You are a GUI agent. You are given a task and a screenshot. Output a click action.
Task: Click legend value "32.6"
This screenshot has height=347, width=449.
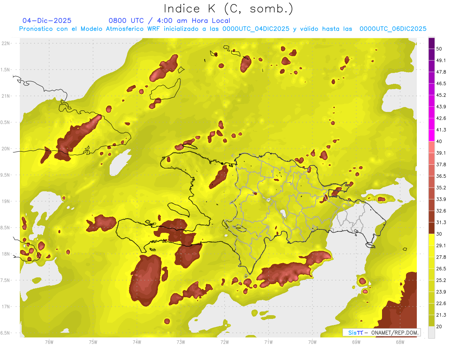[x=441, y=211]
